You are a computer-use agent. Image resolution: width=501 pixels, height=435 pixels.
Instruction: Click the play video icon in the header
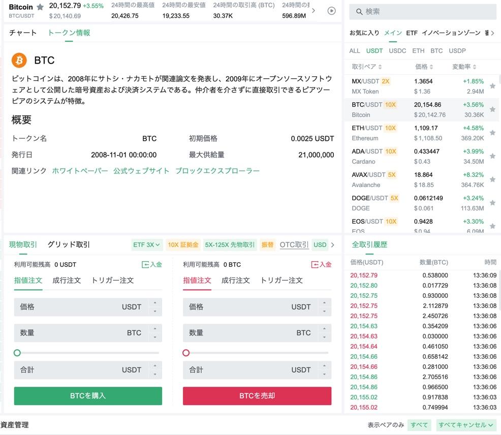[x=332, y=11]
